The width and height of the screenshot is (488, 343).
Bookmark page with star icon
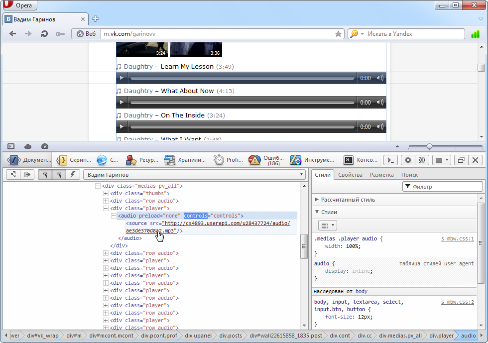click(338, 34)
